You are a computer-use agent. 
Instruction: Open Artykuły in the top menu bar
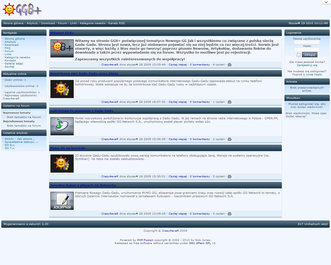pyautogui.click(x=32, y=23)
